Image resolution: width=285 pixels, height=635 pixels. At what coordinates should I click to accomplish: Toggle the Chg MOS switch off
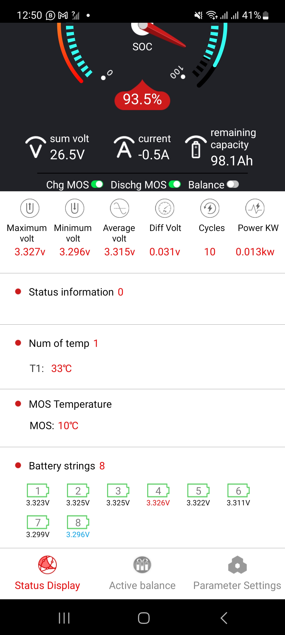pyautogui.click(x=97, y=184)
